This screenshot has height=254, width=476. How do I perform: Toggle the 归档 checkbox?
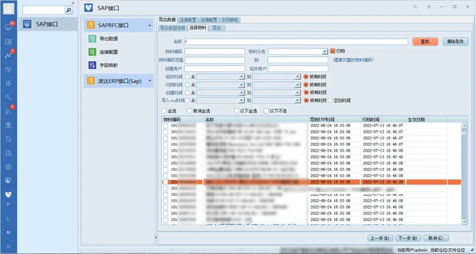pyautogui.click(x=332, y=51)
